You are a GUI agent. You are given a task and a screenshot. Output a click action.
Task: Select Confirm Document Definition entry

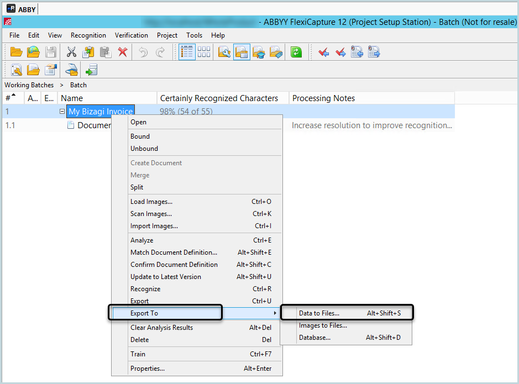(197, 265)
